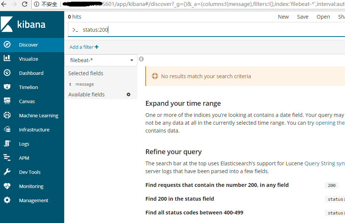Click the Kibana logo icon
Viewport: 345px width, 223px height.
7,24
